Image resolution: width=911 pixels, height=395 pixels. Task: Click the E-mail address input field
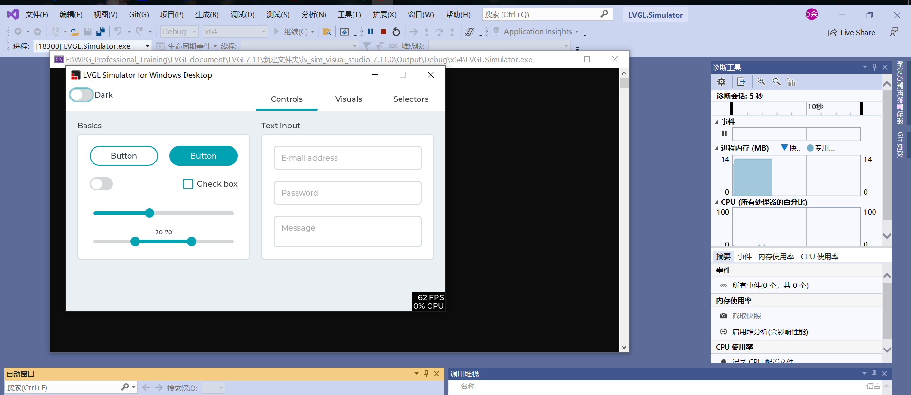point(347,158)
